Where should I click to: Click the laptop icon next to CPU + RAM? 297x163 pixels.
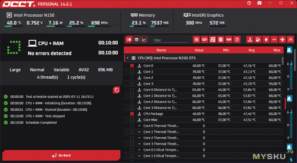(x=32, y=43)
